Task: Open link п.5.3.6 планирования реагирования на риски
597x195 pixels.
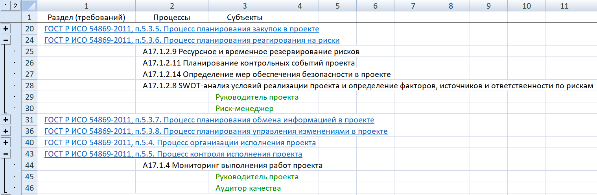Action: pos(192,40)
